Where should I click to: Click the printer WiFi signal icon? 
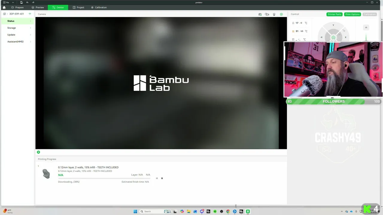30,14
